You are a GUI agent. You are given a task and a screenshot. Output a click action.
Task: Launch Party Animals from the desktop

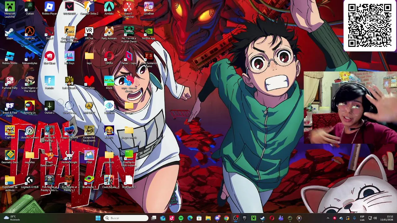click(x=109, y=33)
